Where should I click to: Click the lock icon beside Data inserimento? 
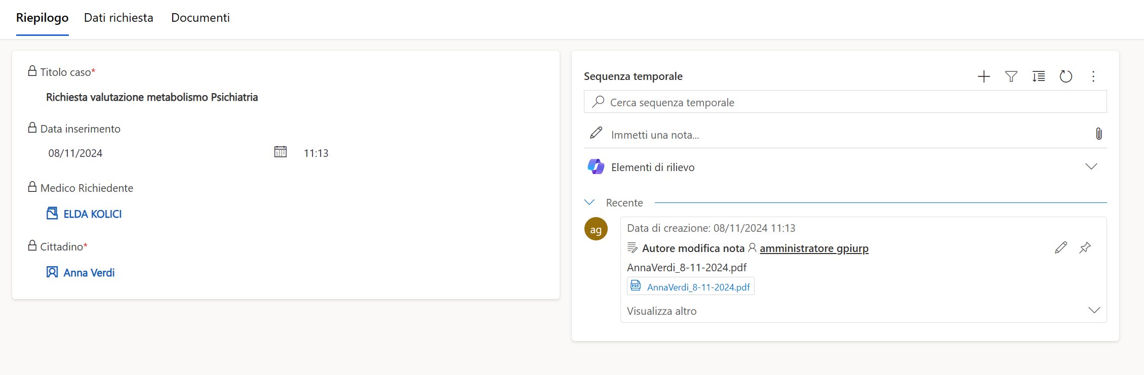pyautogui.click(x=32, y=128)
